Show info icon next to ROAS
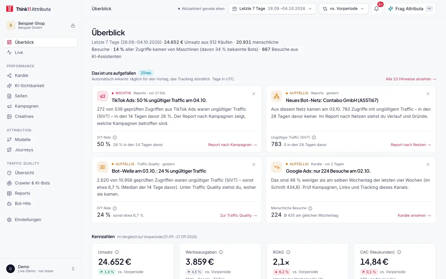This screenshot has height=279, width=446. [x=288, y=252]
